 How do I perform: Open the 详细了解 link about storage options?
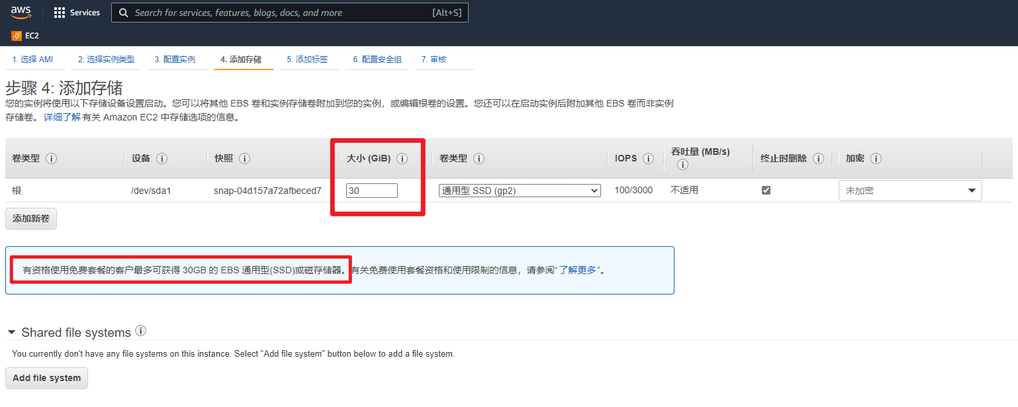click(x=62, y=117)
